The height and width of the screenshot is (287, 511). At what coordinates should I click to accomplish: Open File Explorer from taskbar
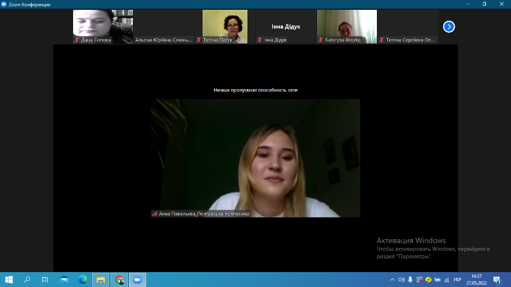[x=100, y=280]
